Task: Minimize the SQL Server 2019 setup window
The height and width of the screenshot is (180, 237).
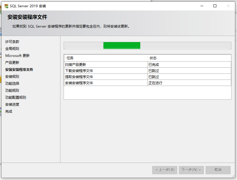Action: tap(202, 6)
